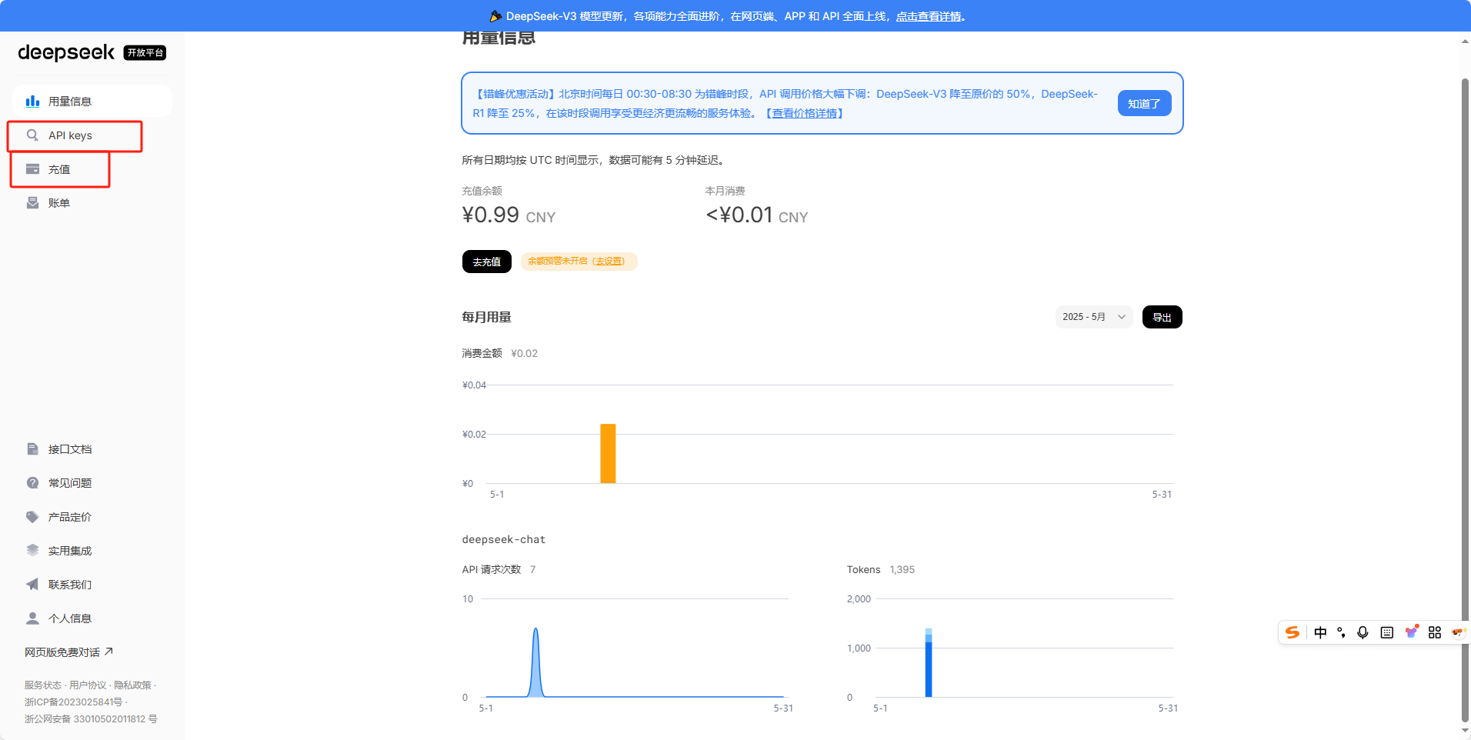Open 网页版免费对话 external link
This screenshot has width=1471, height=740.
[69, 652]
